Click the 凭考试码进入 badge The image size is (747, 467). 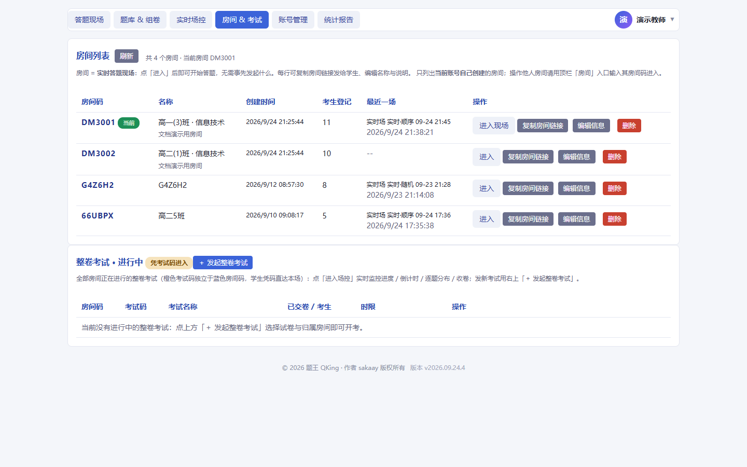pyautogui.click(x=169, y=263)
